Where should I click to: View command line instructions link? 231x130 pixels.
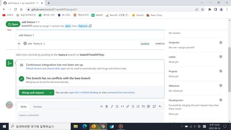[121, 92]
